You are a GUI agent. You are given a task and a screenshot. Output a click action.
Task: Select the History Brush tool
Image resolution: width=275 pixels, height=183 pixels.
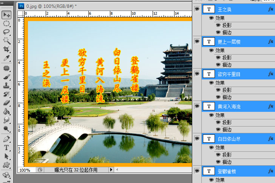[x=6, y=94]
